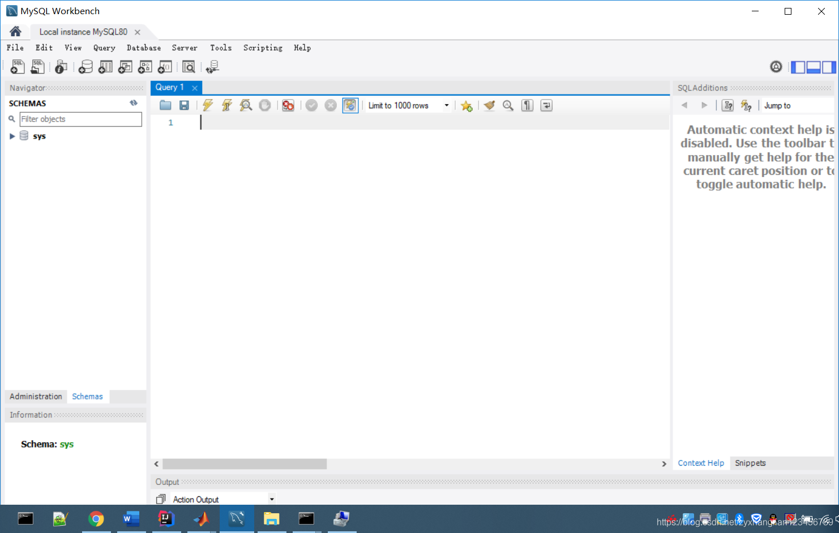
Task: Open the File menu
Action: (x=15, y=48)
